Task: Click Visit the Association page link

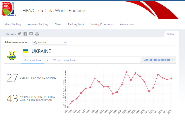Action: pyautogui.click(x=158, y=60)
